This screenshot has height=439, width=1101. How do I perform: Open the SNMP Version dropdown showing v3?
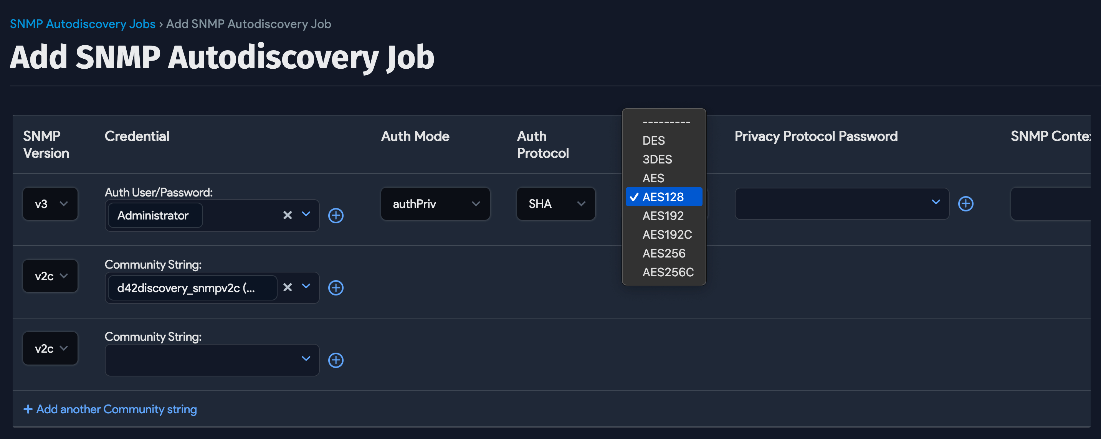50,204
